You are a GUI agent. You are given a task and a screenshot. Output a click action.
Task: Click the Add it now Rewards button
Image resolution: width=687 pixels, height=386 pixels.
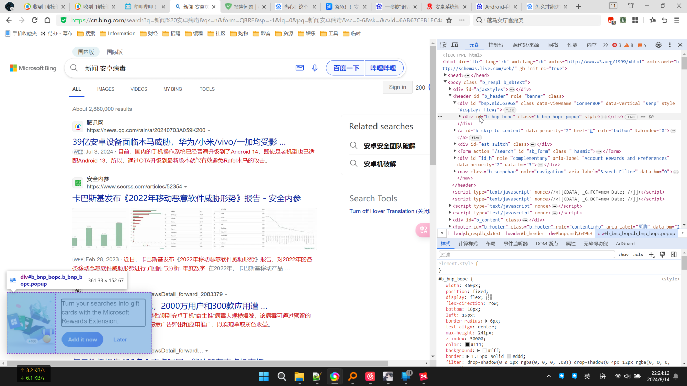[x=82, y=339]
